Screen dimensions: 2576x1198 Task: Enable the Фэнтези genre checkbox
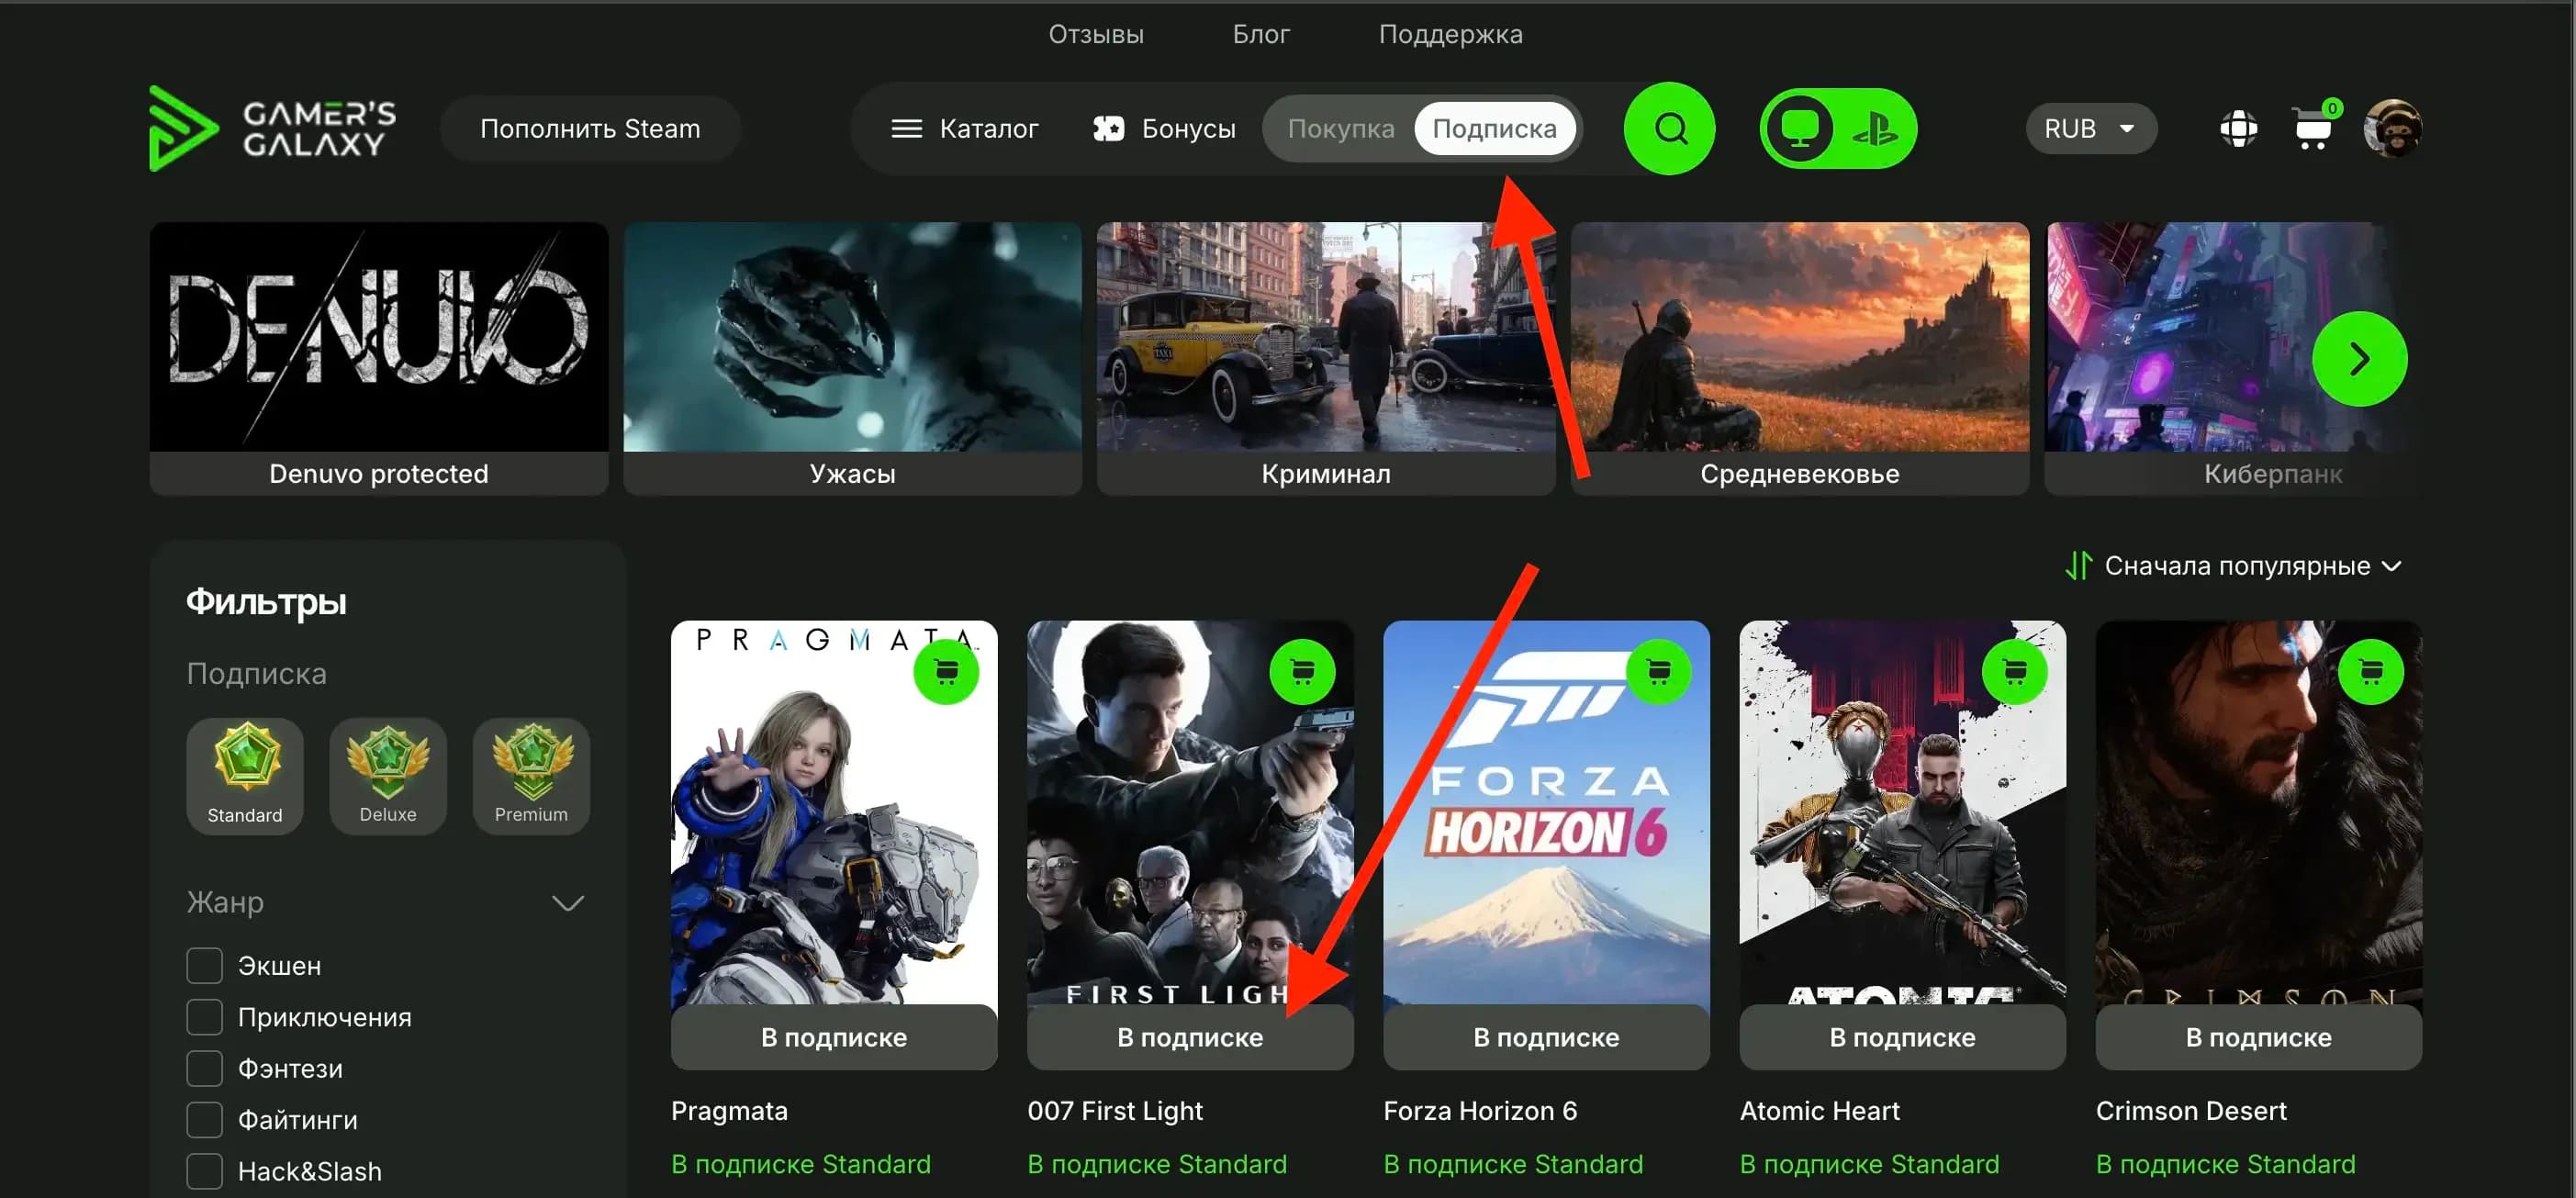click(x=204, y=1068)
